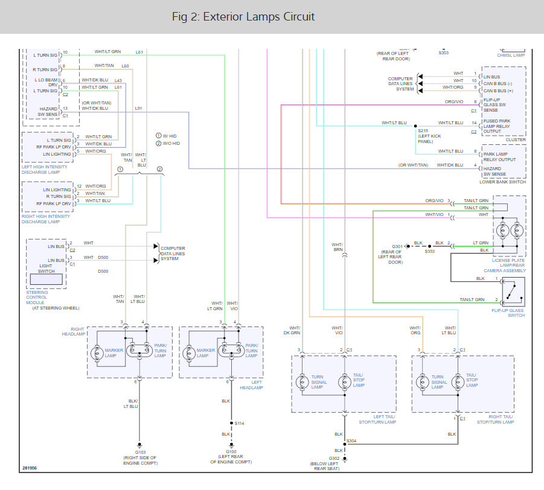
Task: Click the "STEERING CONTROL MODULE" label
Action: click(x=37, y=297)
